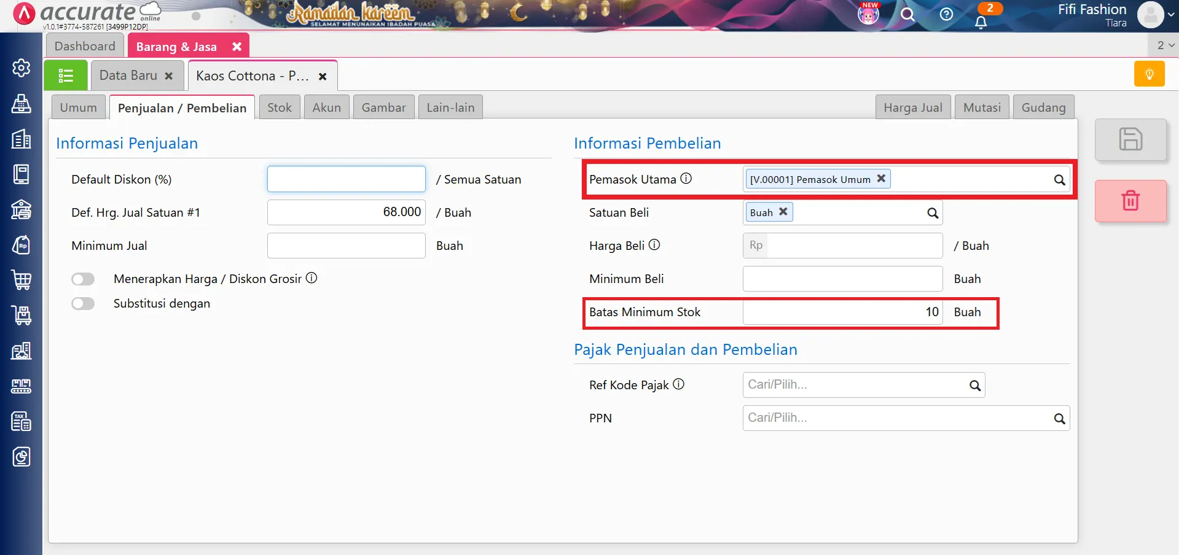Open the global search magnifier in header
Viewport: 1179px width, 555px height.
[x=907, y=14]
